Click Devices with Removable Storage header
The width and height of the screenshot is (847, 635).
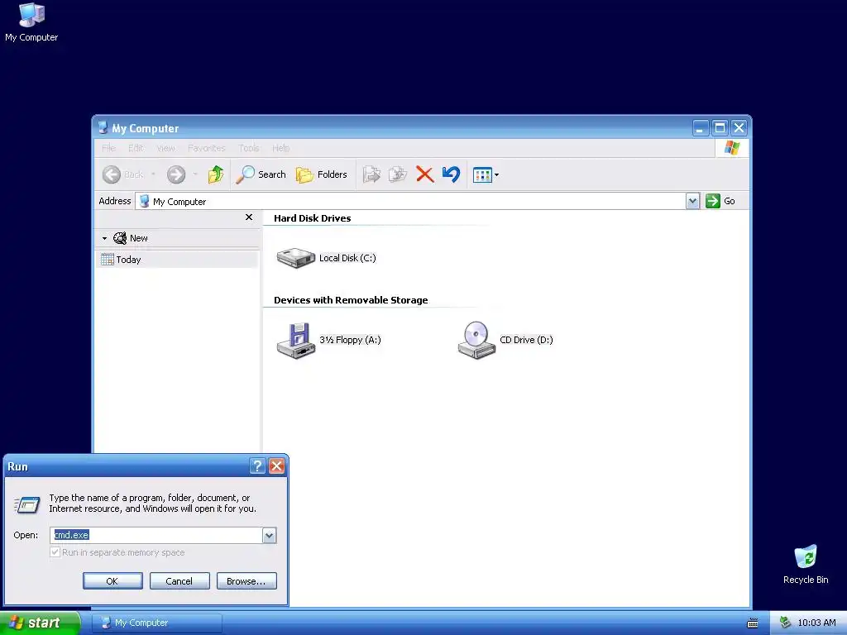tap(351, 300)
